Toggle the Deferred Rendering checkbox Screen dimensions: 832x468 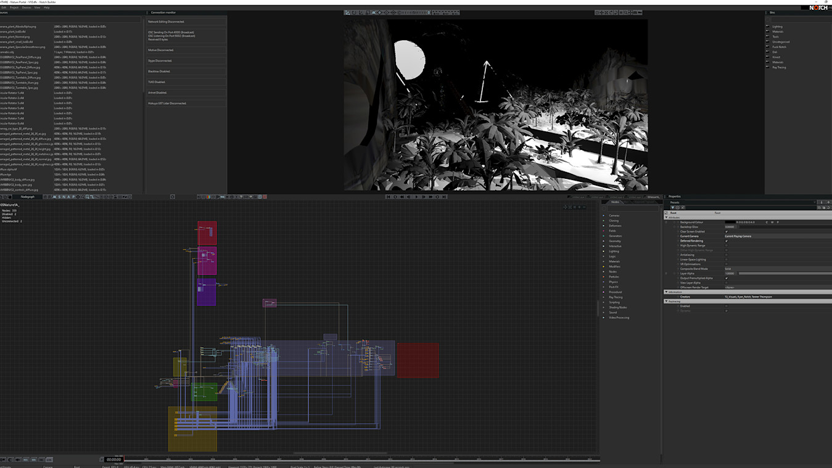[x=727, y=241]
